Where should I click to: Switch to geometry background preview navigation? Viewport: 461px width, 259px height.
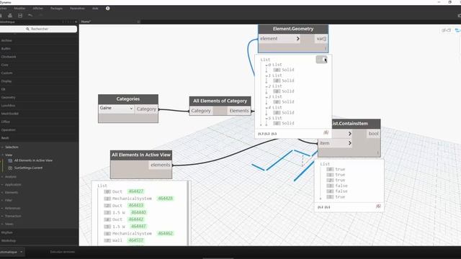tap(446, 30)
